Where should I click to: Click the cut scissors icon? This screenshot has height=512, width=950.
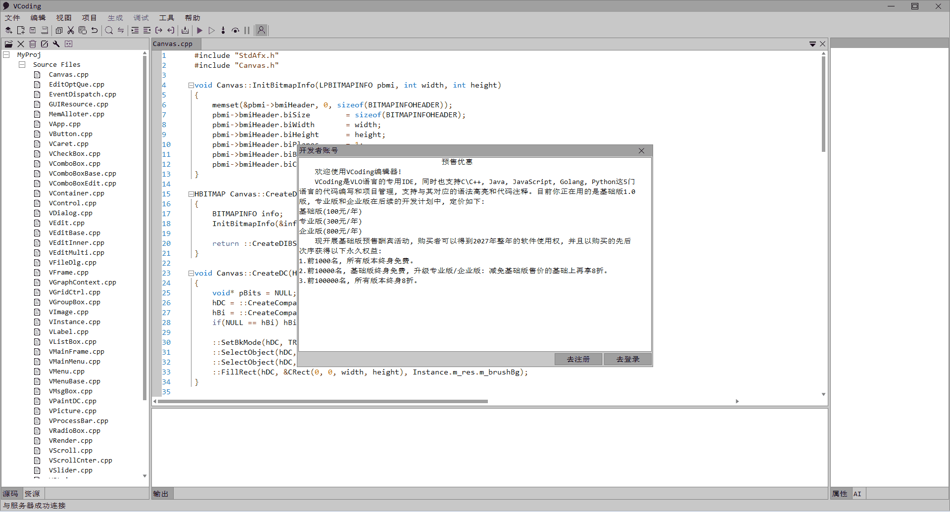point(71,30)
